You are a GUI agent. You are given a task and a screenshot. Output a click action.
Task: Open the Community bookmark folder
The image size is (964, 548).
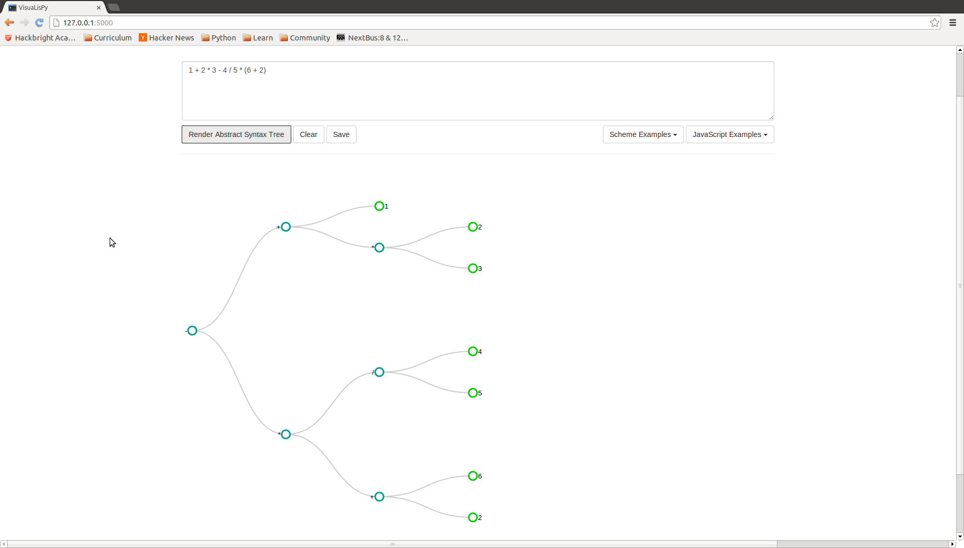click(305, 38)
